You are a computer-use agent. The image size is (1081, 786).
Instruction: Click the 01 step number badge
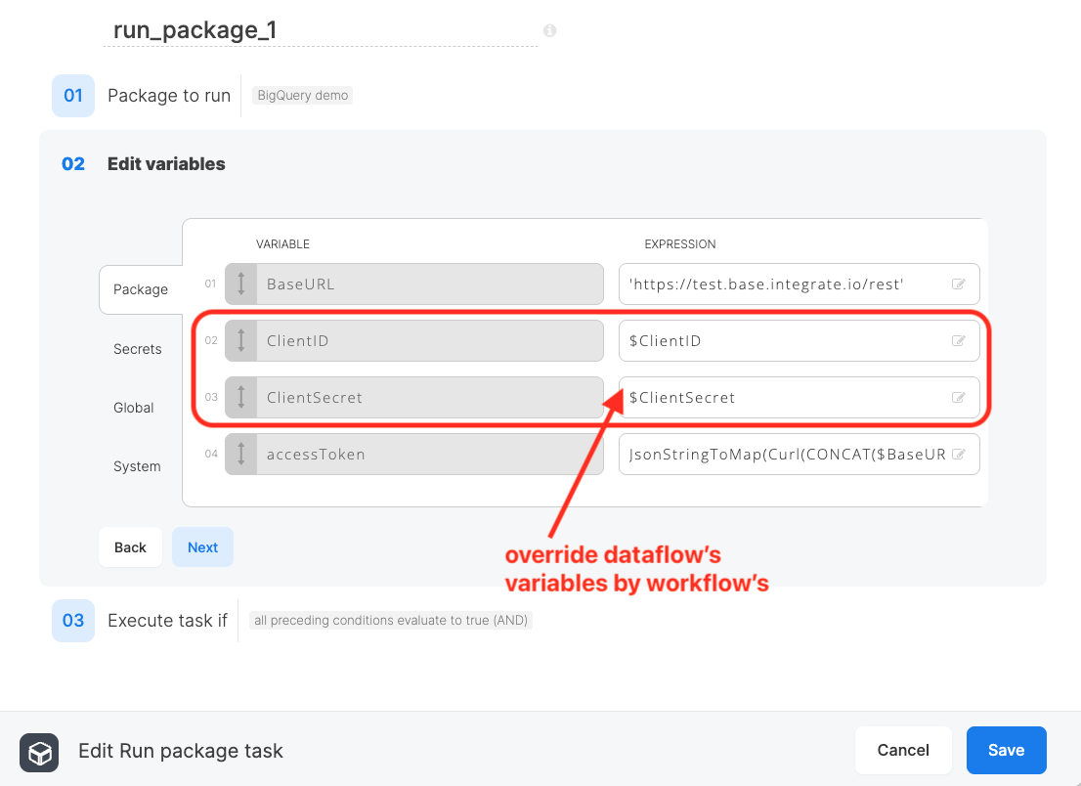tap(73, 95)
